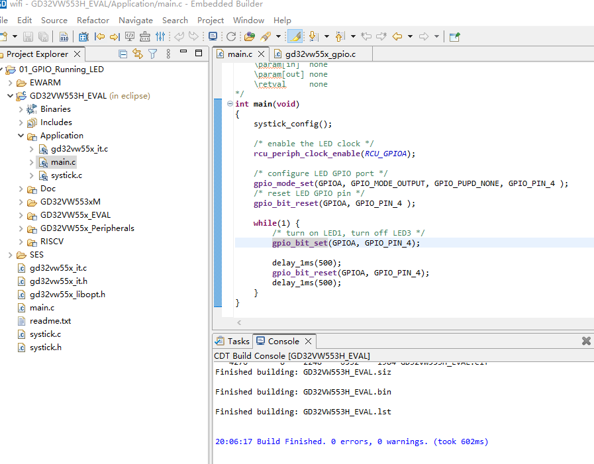Toggle the highlighted marker pen toolbar button
Screen dimensions: 594x464
pos(295,37)
